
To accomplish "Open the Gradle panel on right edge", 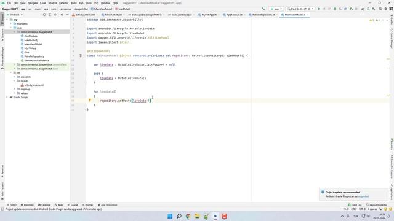I will point(392,20).
